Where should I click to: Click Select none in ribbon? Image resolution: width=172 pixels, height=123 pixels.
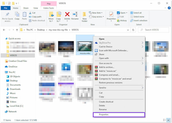pyautogui.click(x=137, y=17)
